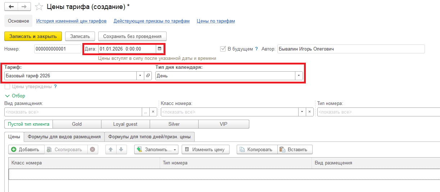440x192 pixels.
Task: Open Формулы для типов дней tab
Action: 150,136
